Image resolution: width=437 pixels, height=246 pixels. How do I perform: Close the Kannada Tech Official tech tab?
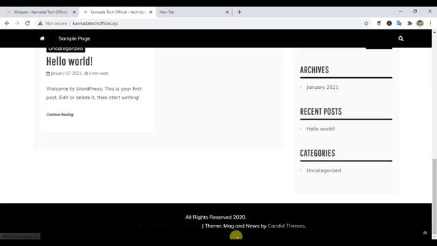click(x=151, y=12)
